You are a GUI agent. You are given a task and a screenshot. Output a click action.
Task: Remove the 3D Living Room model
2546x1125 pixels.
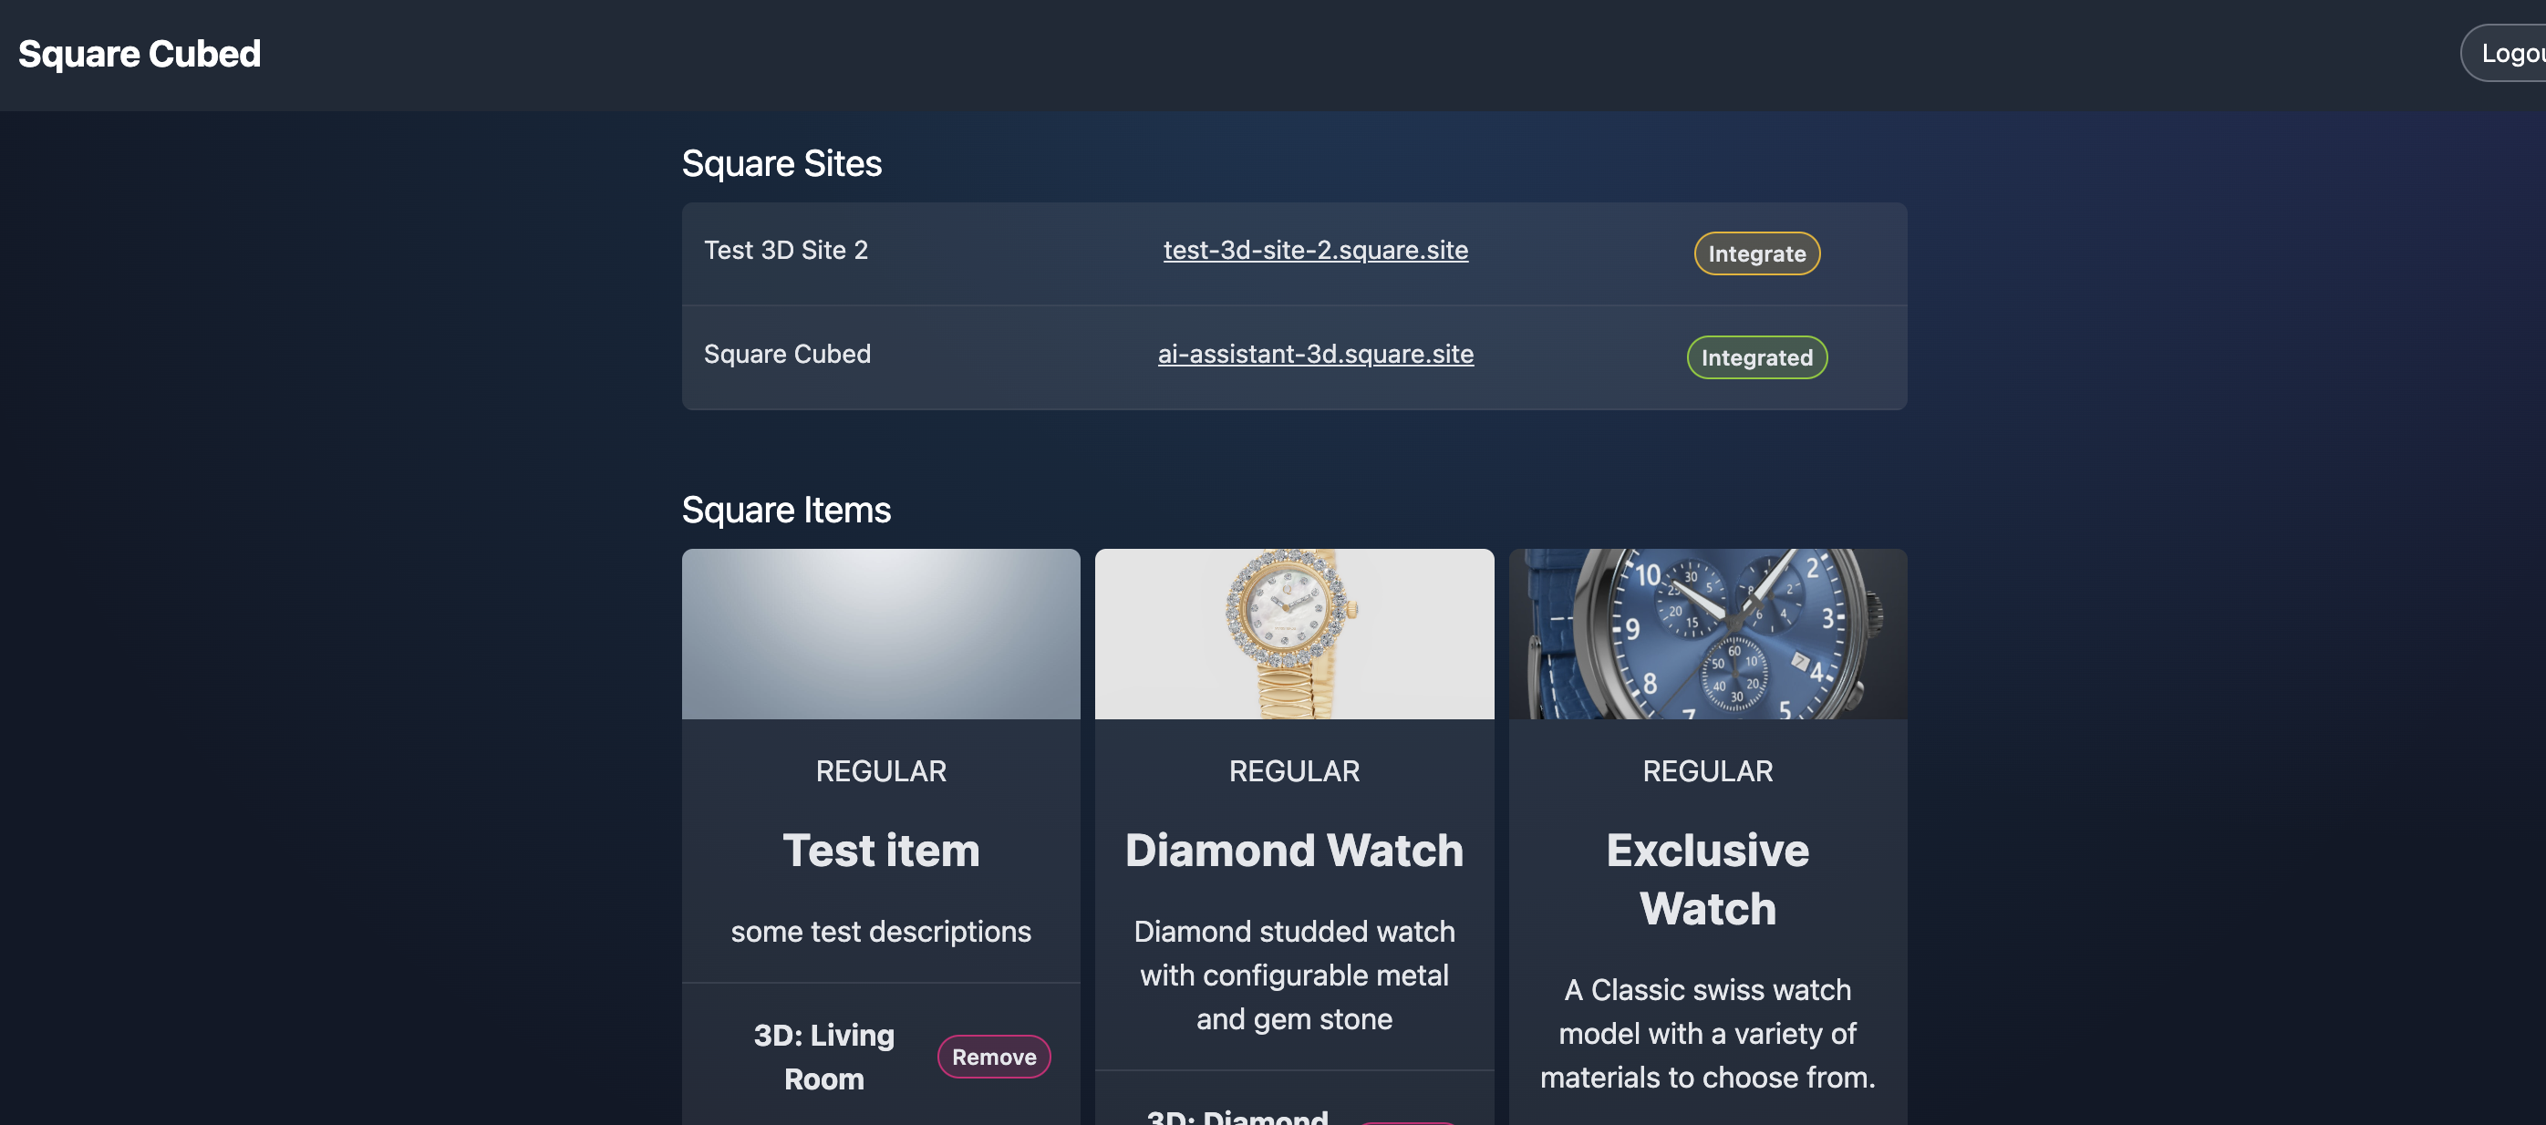coord(992,1057)
